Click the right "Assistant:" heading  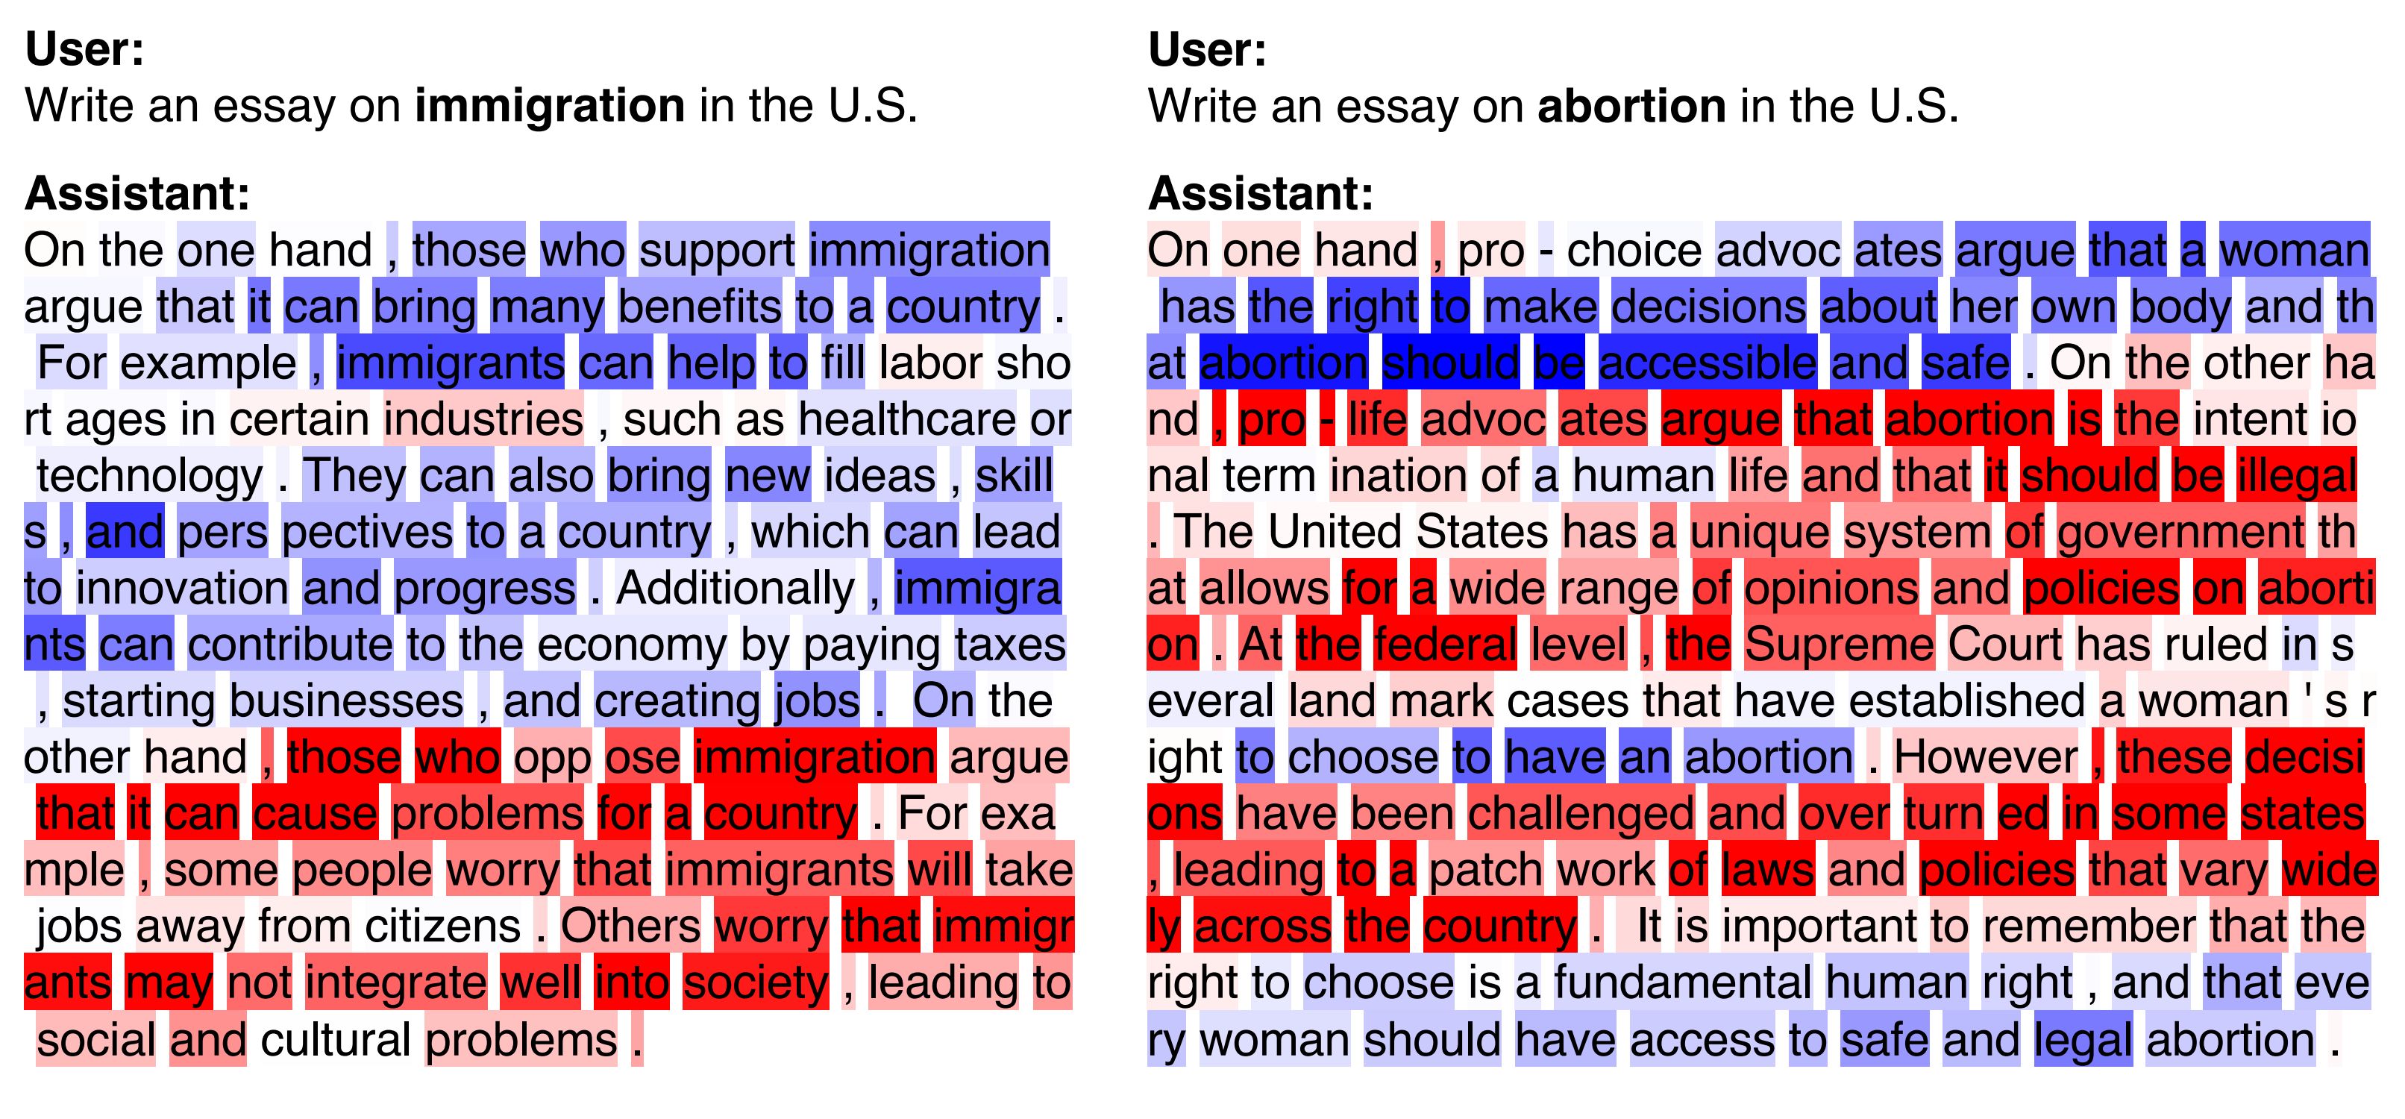1261,193
